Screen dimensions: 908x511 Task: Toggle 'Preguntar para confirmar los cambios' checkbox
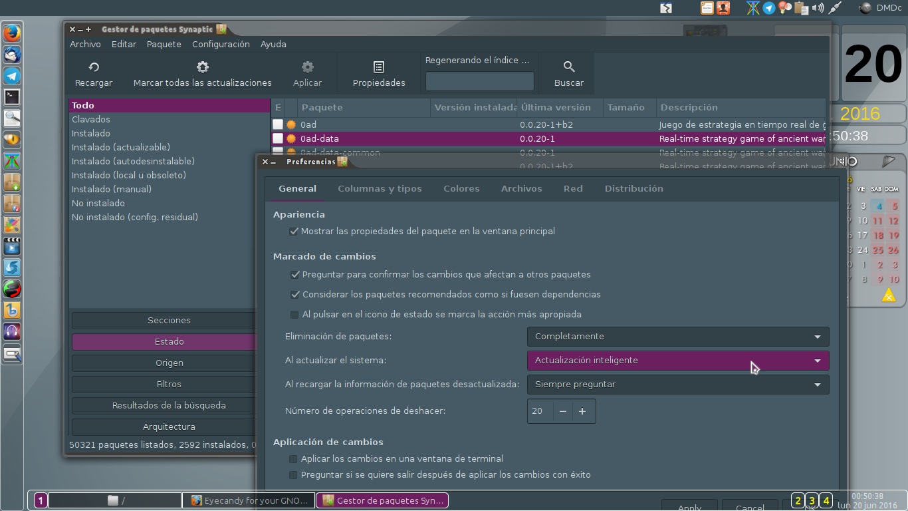click(295, 274)
